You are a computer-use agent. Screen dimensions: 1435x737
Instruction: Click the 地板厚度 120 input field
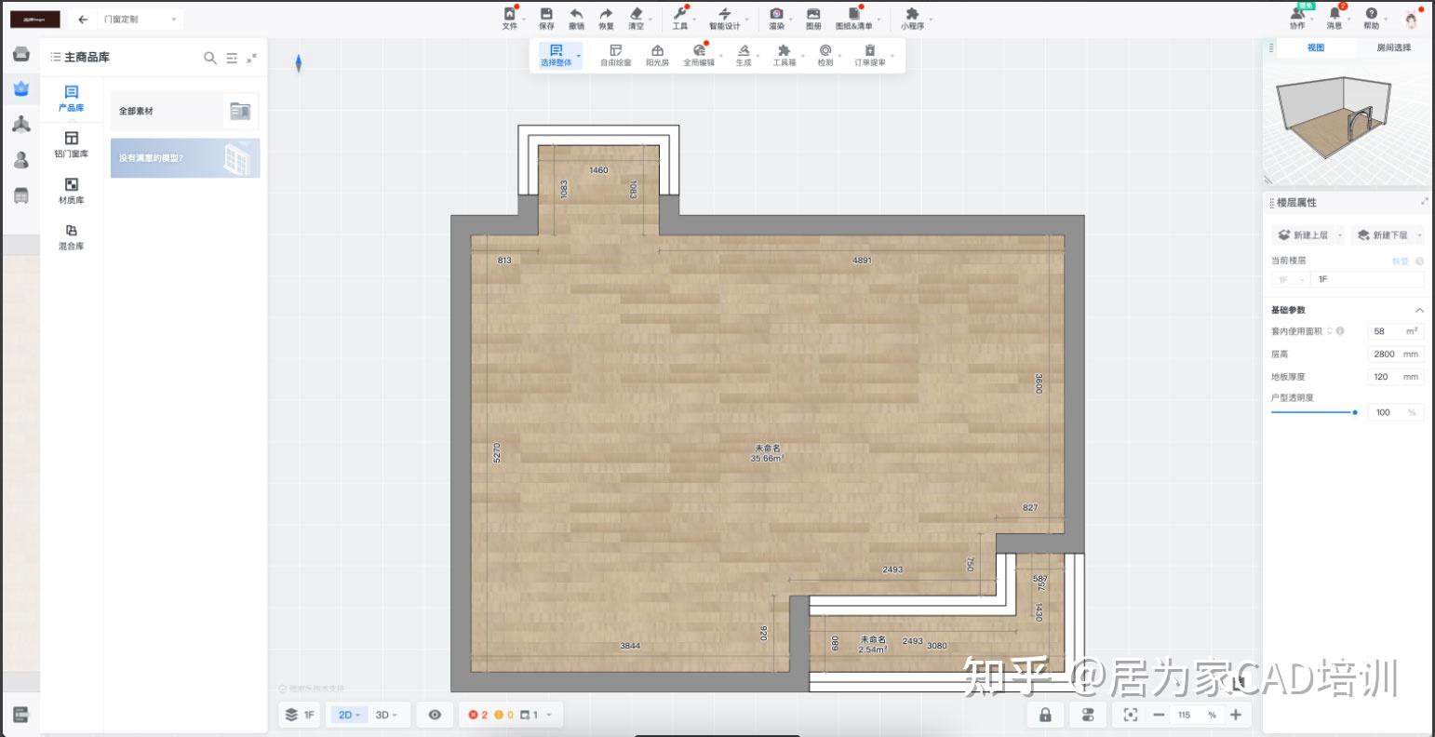pos(1396,377)
